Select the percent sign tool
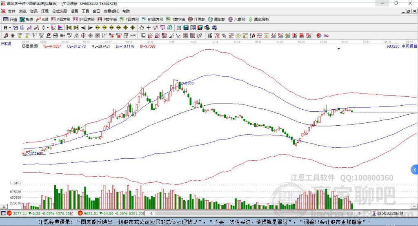 click(224, 35)
